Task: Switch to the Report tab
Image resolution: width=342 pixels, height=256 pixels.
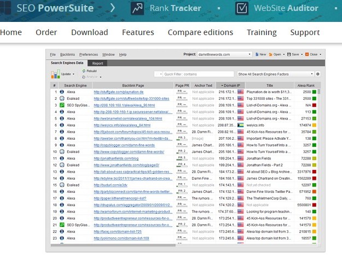Action: (97, 64)
